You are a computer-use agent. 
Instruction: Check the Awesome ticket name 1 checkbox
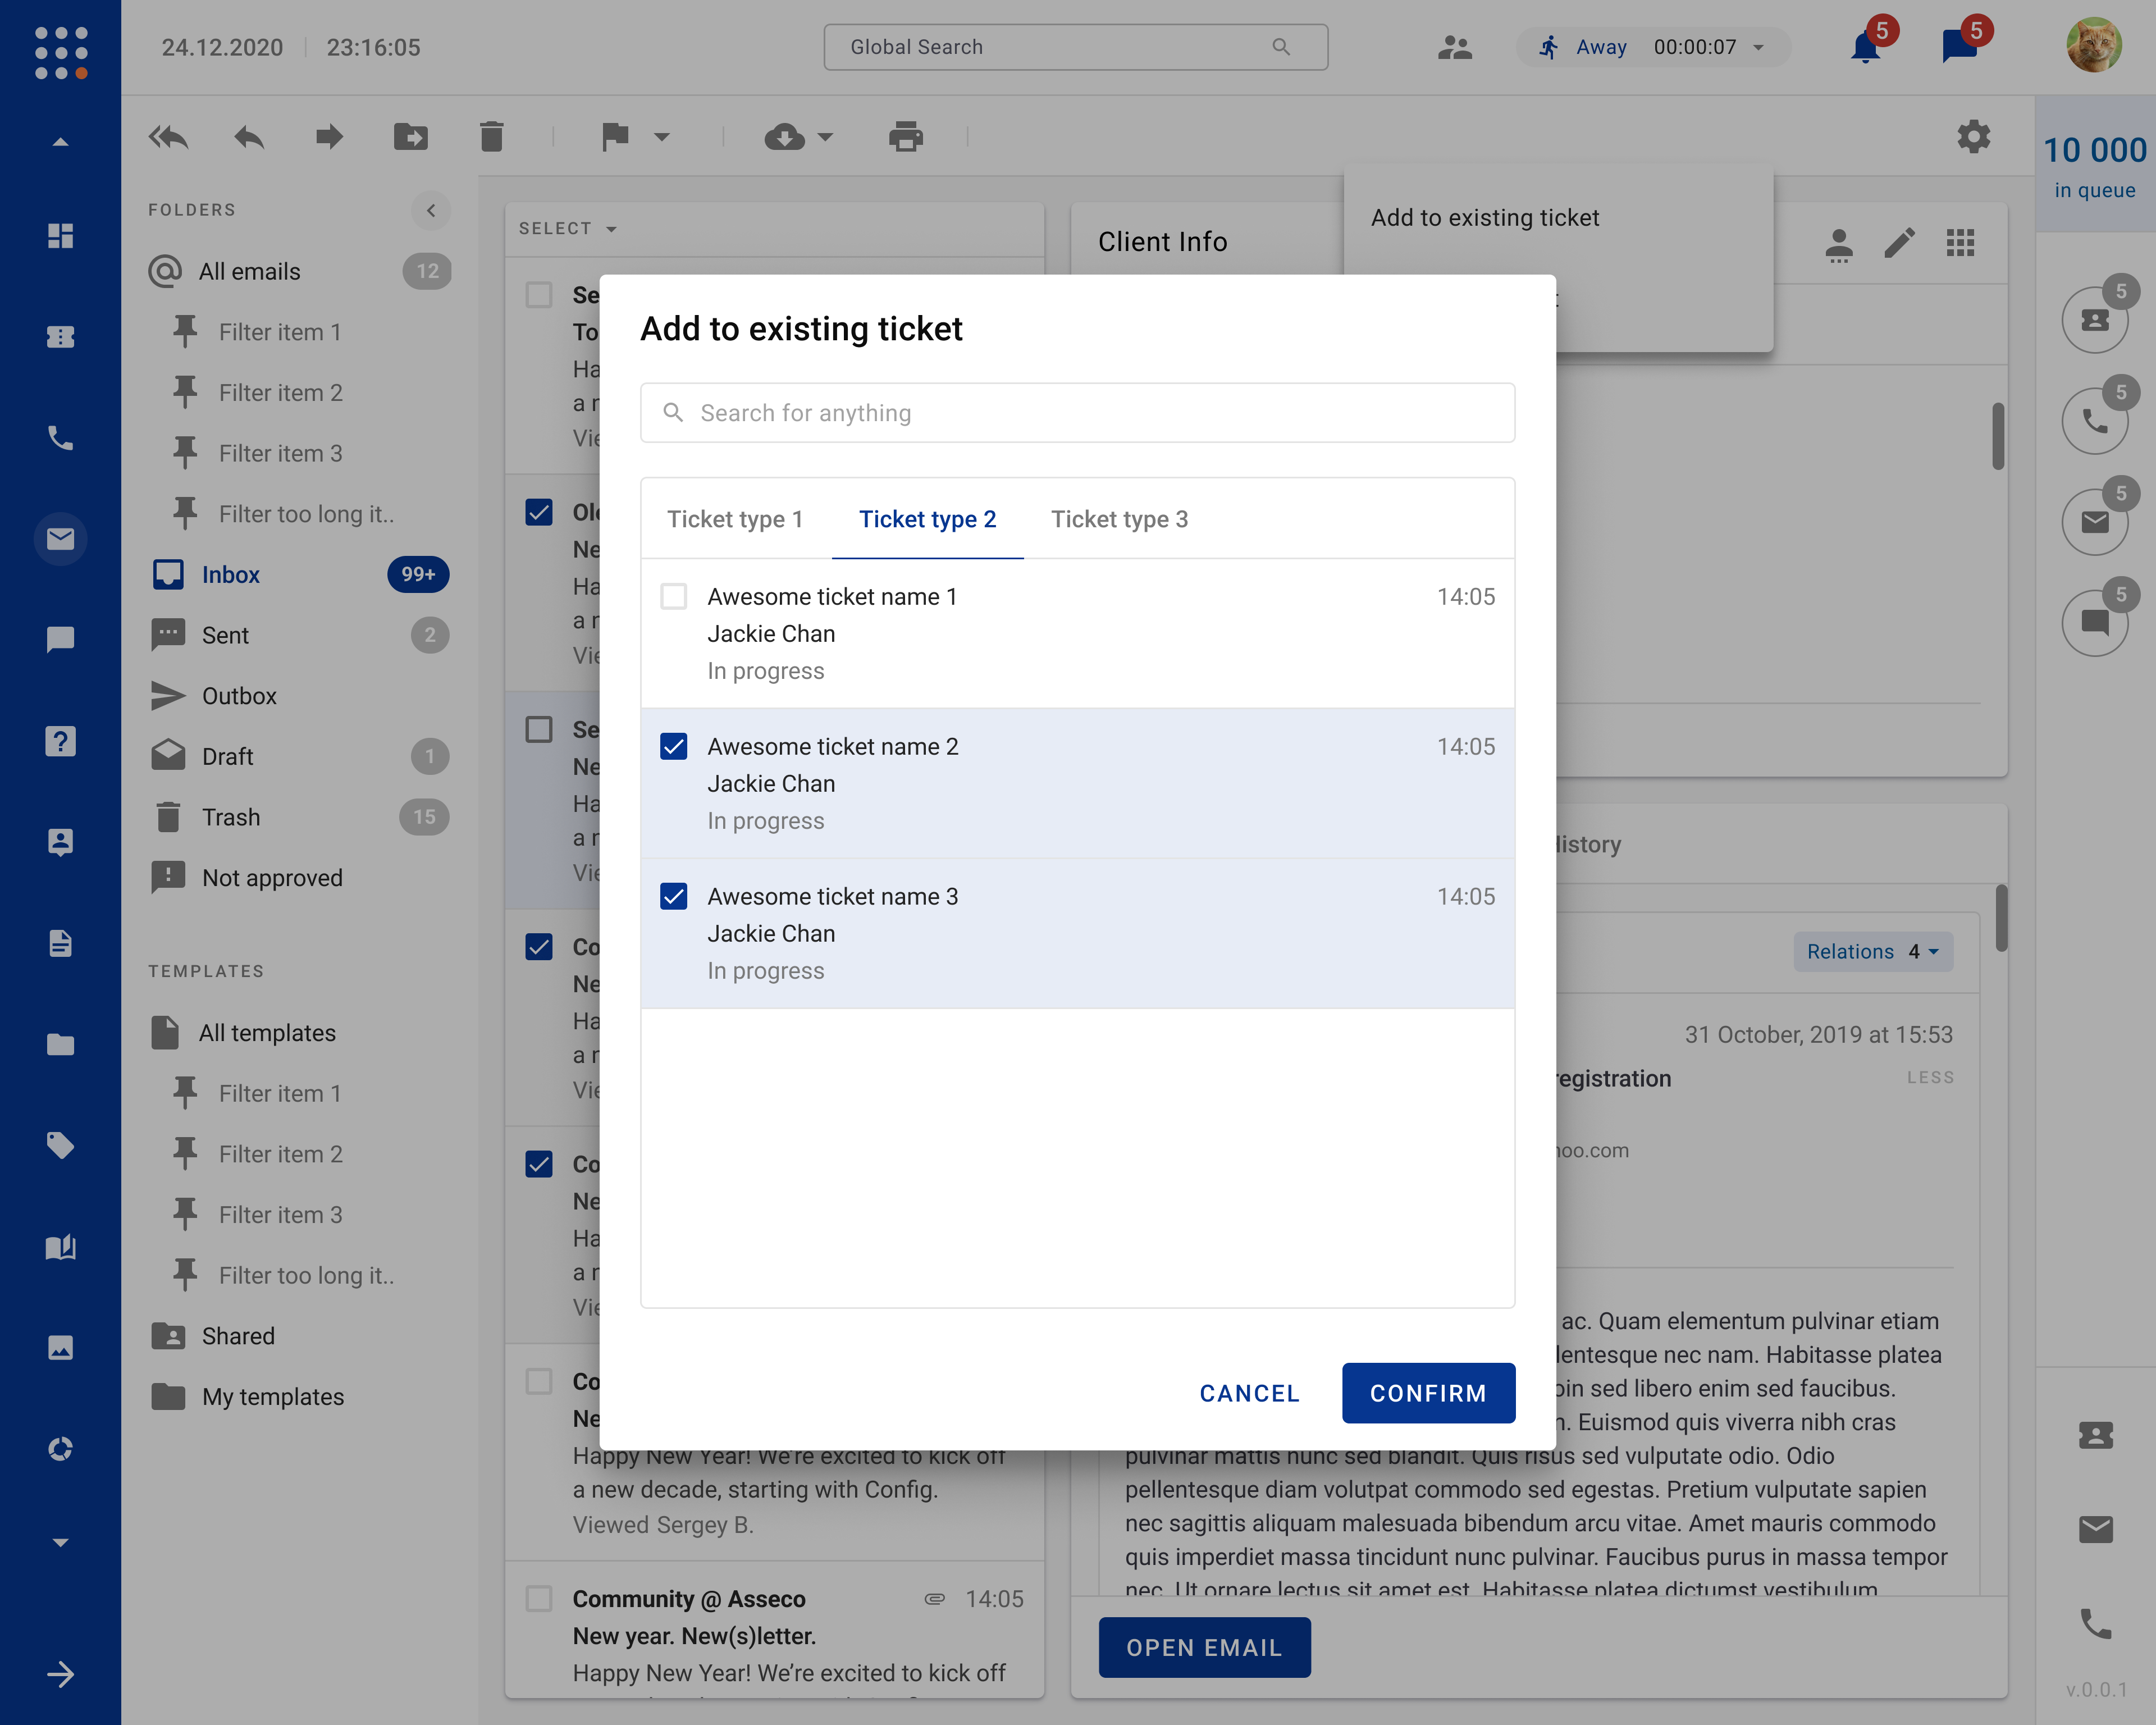coord(674,597)
